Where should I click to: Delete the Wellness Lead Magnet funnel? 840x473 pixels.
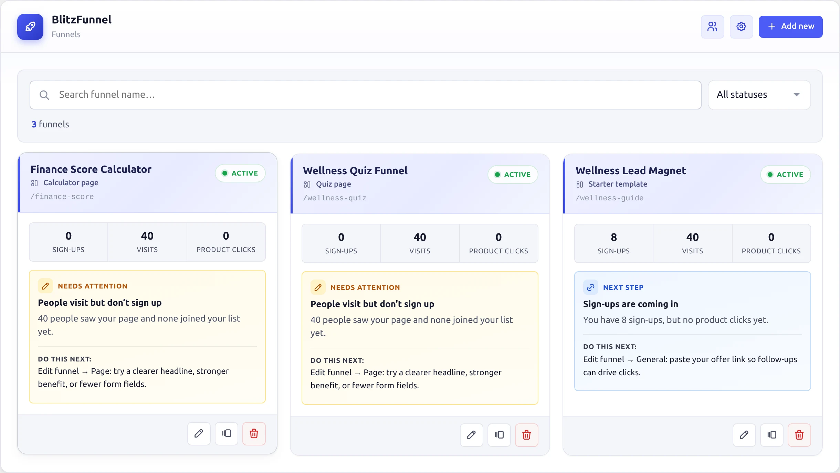799,435
